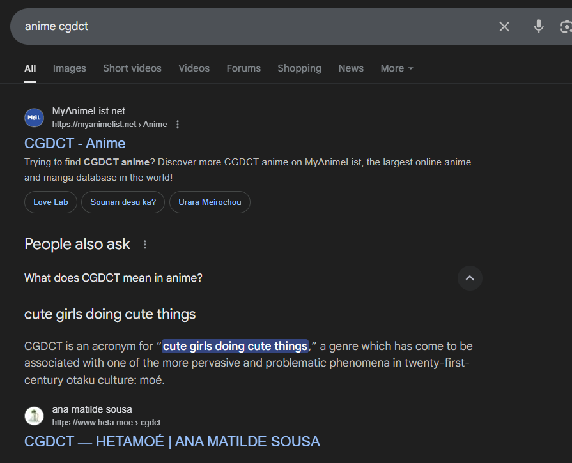Collapse the 'What does CGDCT mean' answer

coord(470,278)
